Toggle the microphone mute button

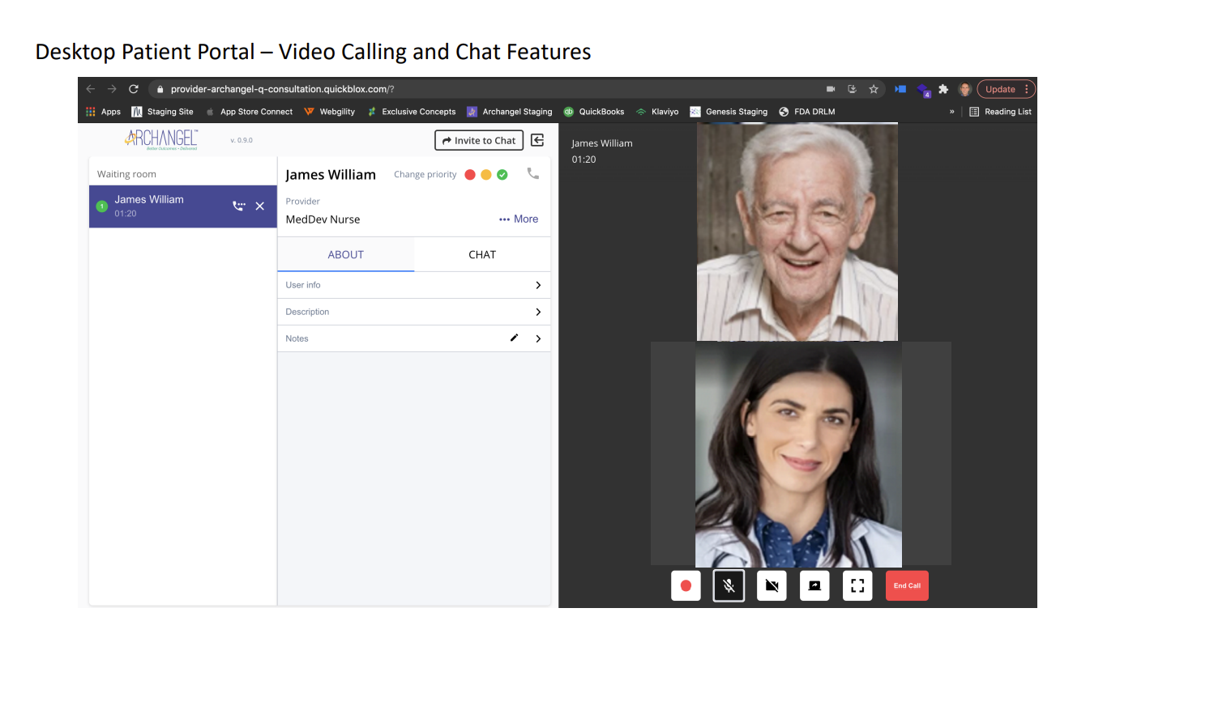(729, 585)
